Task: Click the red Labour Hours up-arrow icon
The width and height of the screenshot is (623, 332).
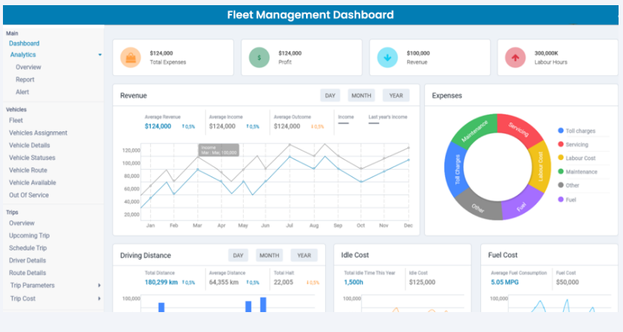Action: (x=515, y=58)
